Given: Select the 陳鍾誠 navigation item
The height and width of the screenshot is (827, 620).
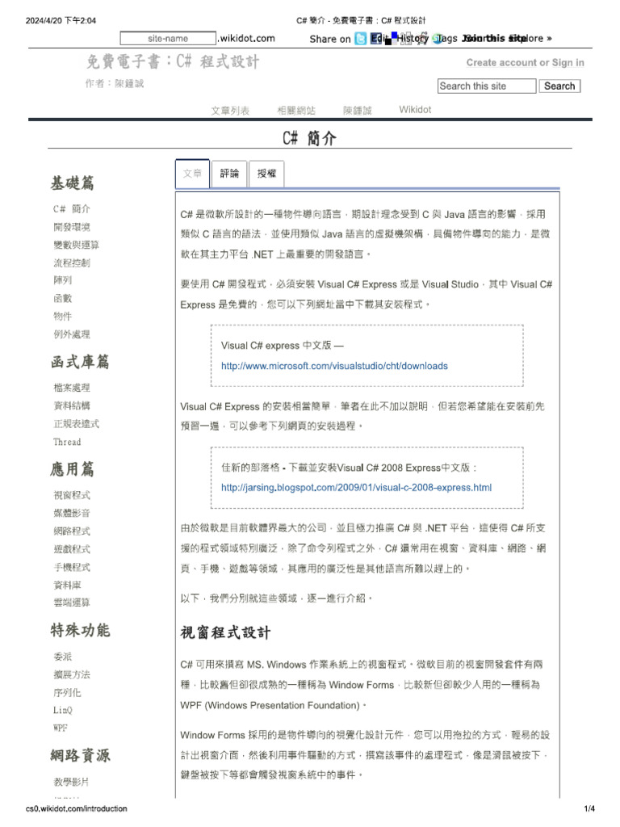Looking at the screenshot, I should (x=358, y=110).
